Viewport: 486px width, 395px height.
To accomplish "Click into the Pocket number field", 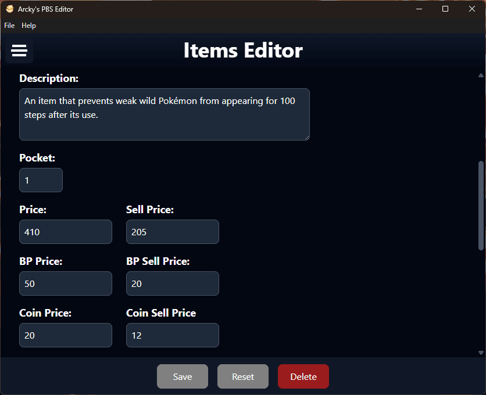I will coord(41,180).
